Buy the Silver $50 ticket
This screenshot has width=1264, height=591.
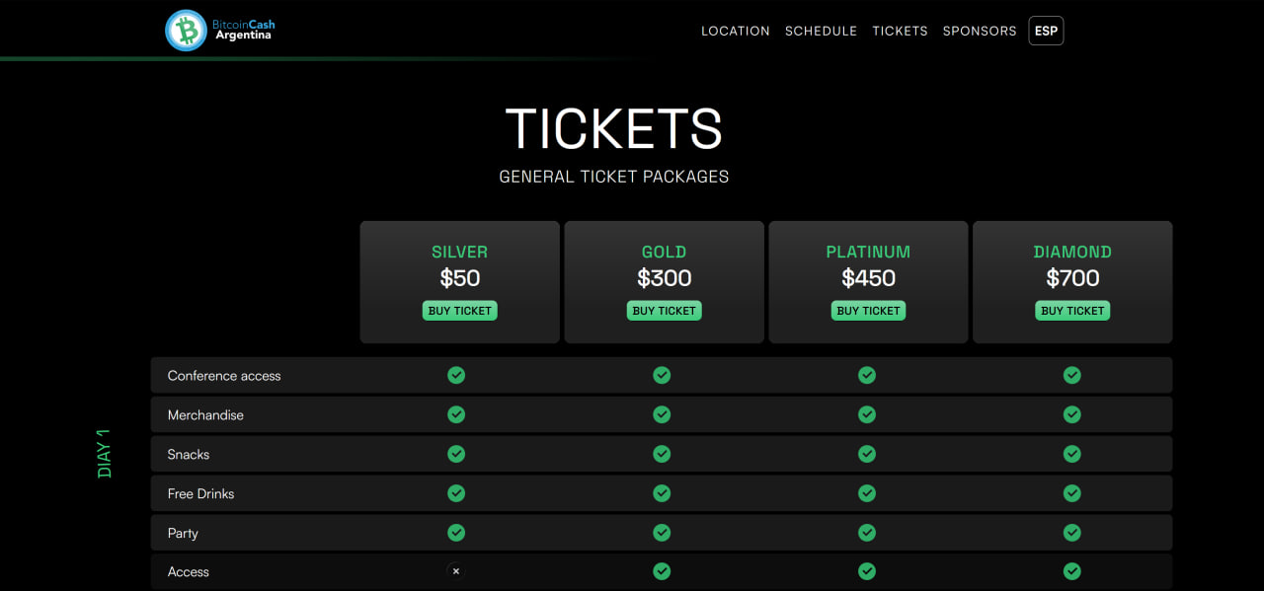460,311
